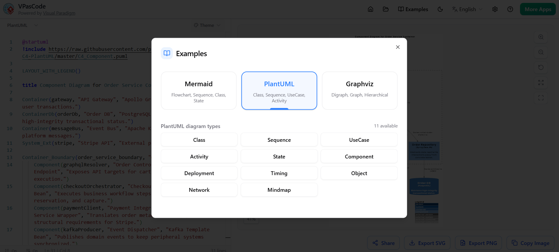Zoom in on the diagram preview
This screenshot has width=559, height=252.
[541, 37]
